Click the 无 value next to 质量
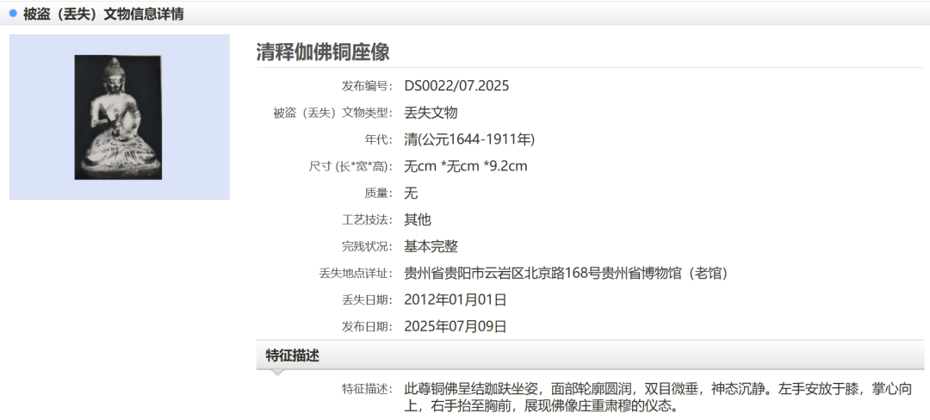The width and height of the screenshot is (930, 420). pos(411,193)
